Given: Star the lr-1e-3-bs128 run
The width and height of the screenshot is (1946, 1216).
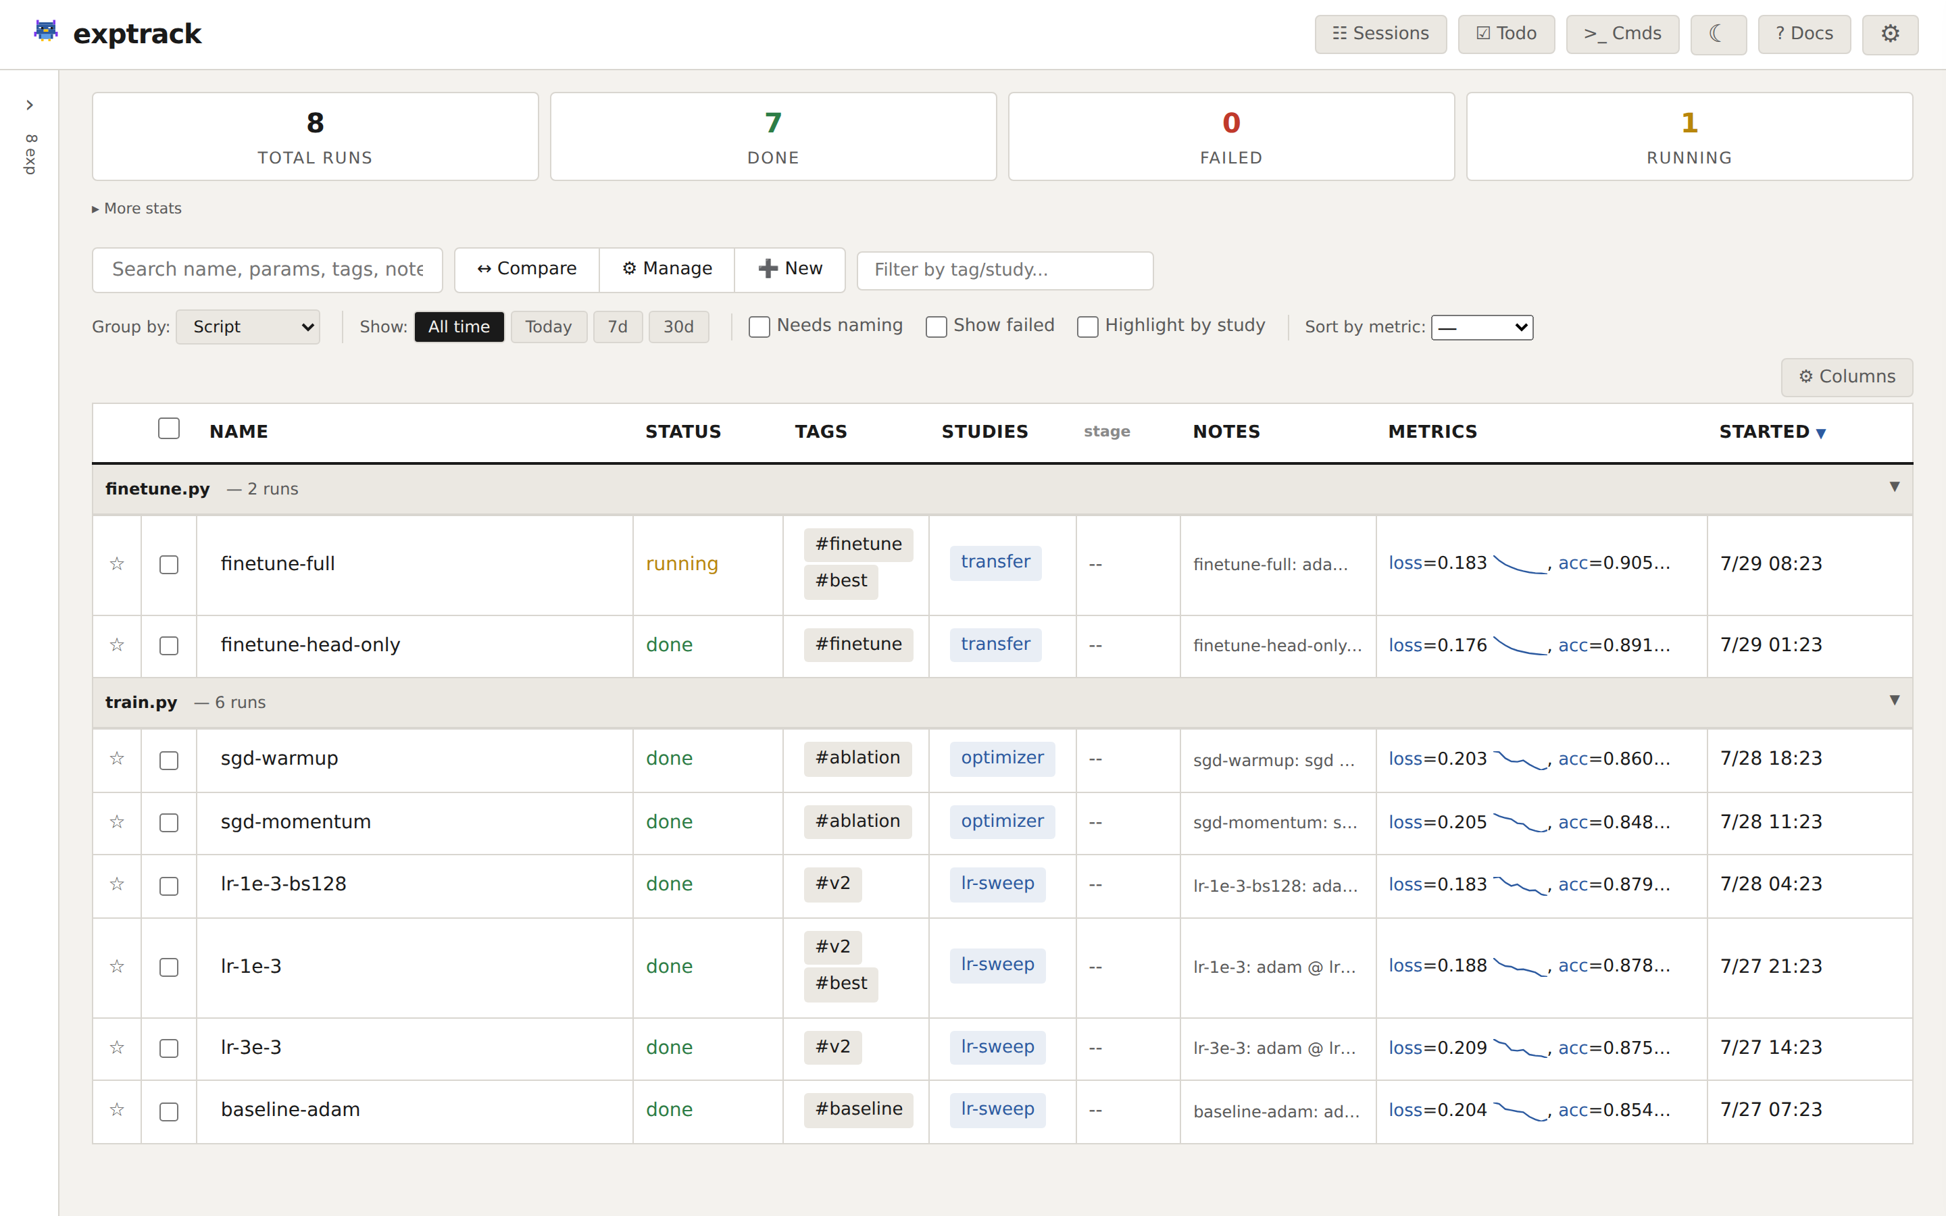Looking at the screenshot, I should 117,884.
